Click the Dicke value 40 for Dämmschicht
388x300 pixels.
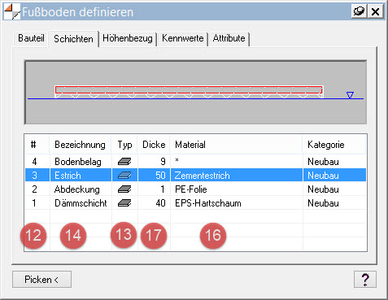[154, 203]
